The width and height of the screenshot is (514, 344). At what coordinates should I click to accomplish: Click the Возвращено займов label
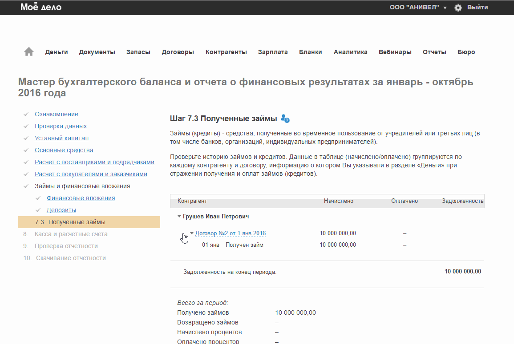point(207,322)
